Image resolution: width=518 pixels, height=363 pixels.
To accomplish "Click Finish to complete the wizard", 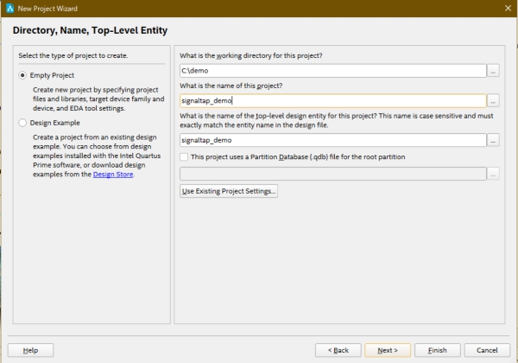I will tap(437, 350).
